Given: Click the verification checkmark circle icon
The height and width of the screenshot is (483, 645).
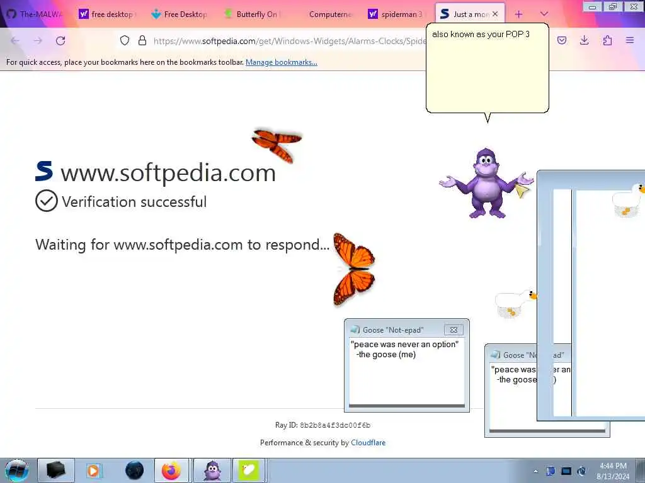Looking at the screenshot, I should point(47,201).
